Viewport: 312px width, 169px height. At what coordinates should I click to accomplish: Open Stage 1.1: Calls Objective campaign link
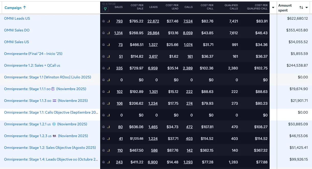click(x=51, y=112)
